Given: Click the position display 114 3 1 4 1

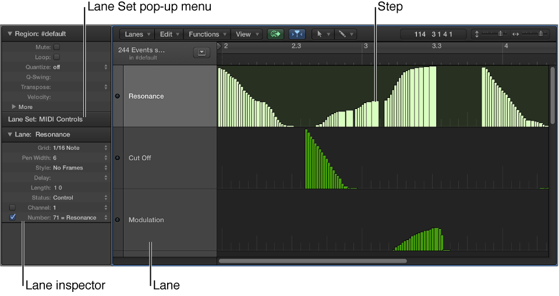Looking at the screenshot, I should point(433,34).
